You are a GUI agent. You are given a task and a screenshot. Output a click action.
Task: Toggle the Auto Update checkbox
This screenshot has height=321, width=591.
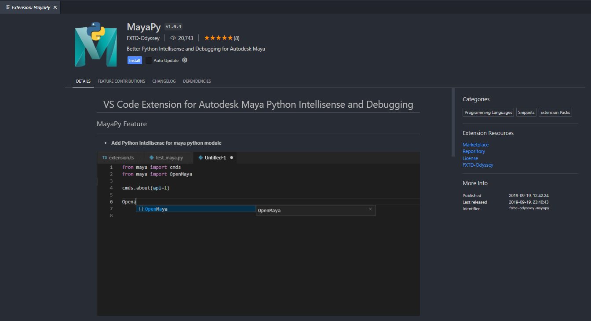[149, 61]
